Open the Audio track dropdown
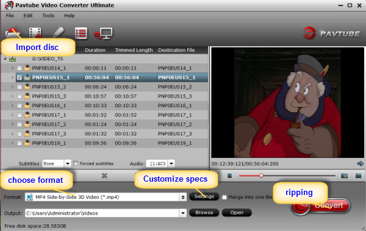This screenshot has height=231, width=366. [x=171, y=163]
